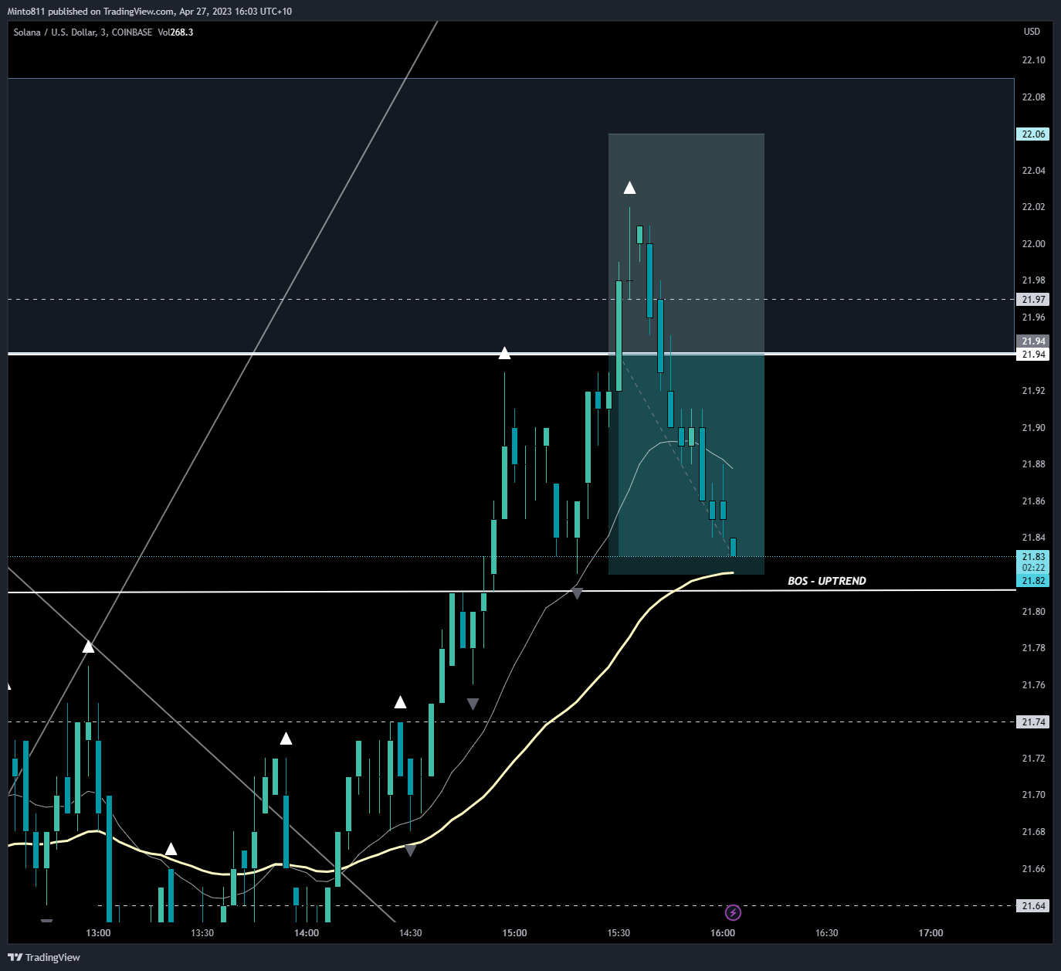Click the 22.10 price axis value
This screenshot has height=971, width=1061.
(1033, 60)
